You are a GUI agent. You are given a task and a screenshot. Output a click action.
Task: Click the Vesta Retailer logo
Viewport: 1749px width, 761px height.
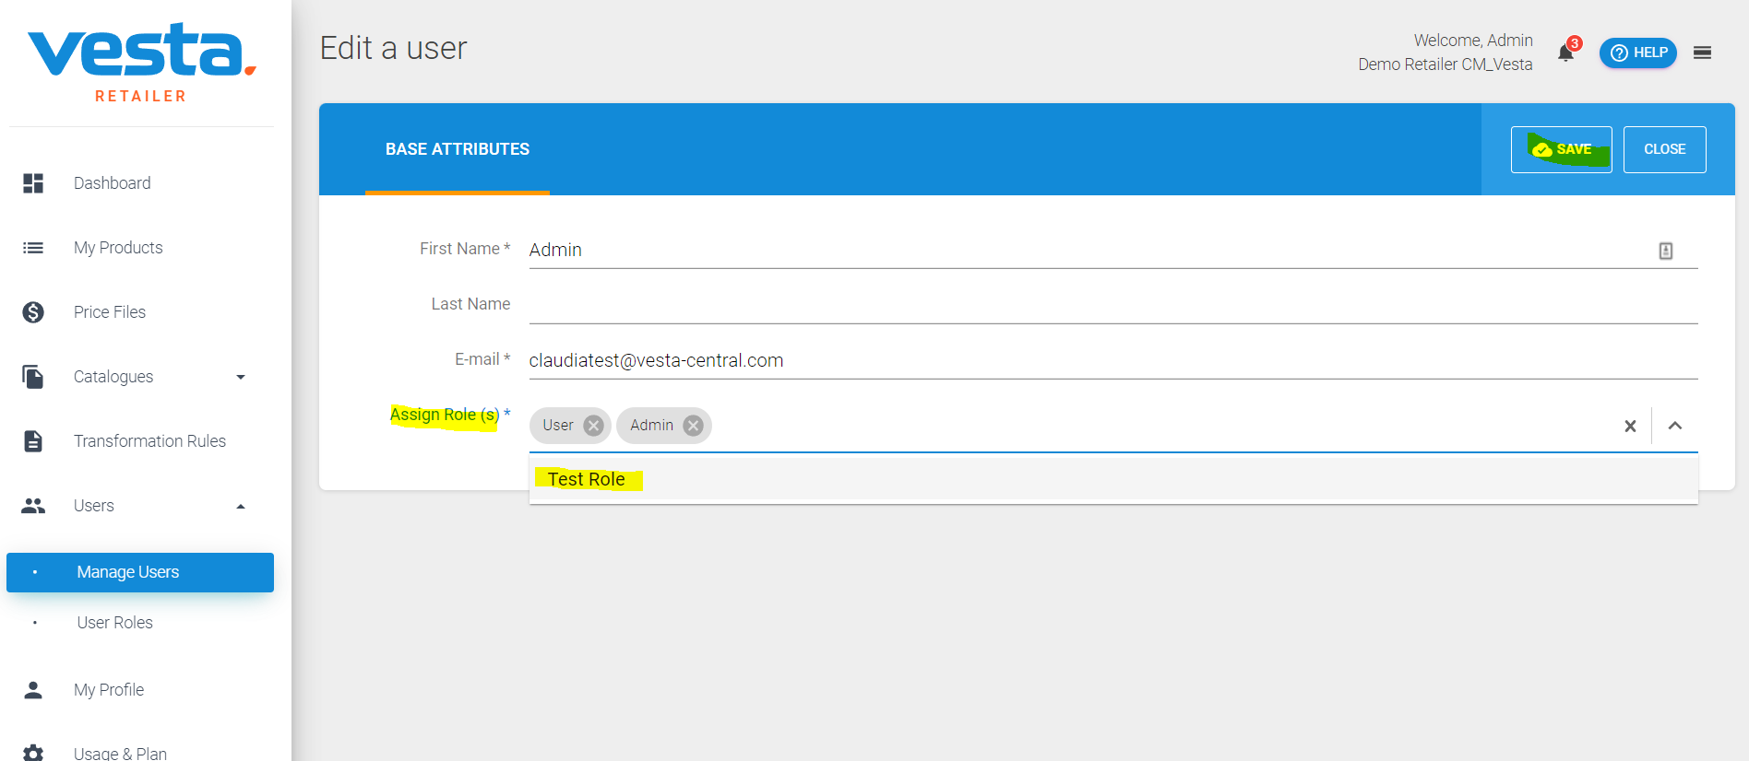point(141,63)
